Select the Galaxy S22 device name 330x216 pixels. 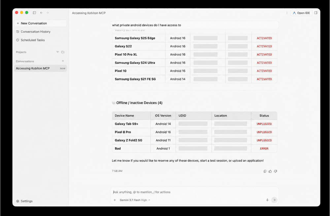tap(123, 46)
